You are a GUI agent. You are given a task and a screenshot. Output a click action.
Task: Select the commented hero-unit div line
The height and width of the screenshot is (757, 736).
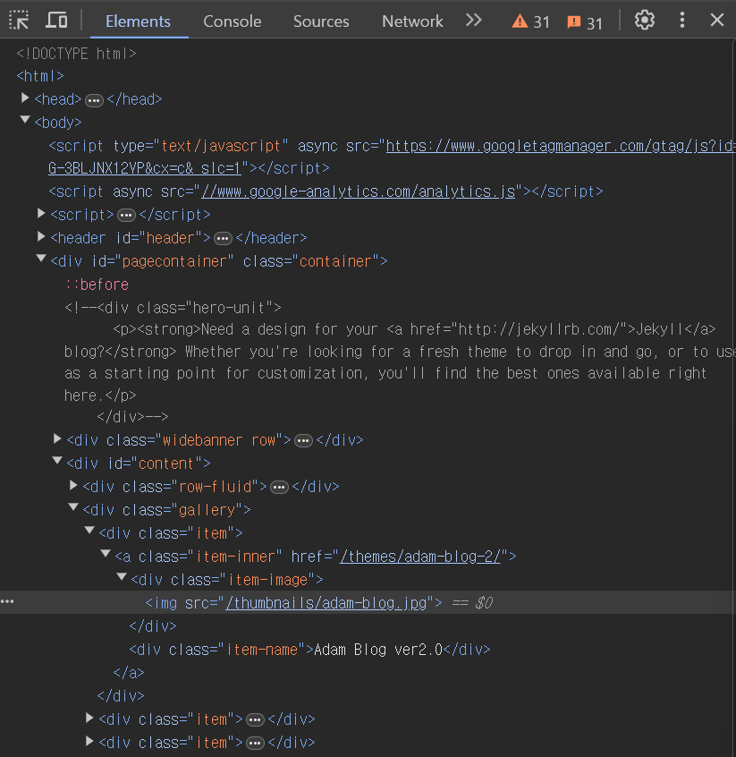[173, 308]
